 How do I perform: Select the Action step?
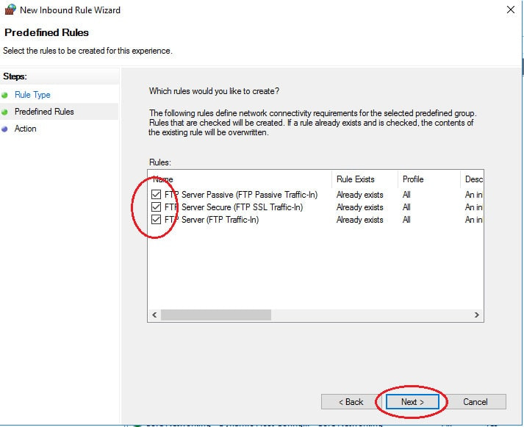point(26,129)
